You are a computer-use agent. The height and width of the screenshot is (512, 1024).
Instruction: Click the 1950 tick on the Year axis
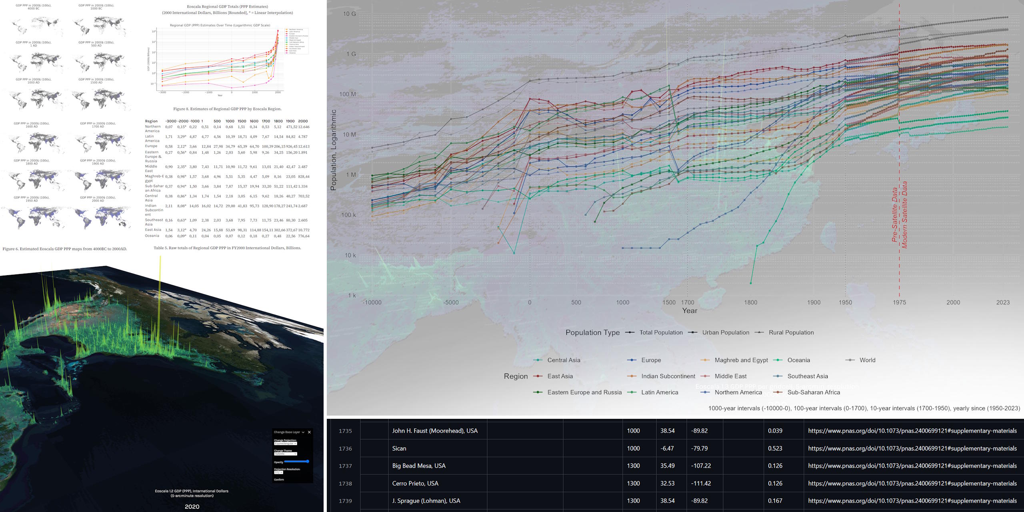845,302
